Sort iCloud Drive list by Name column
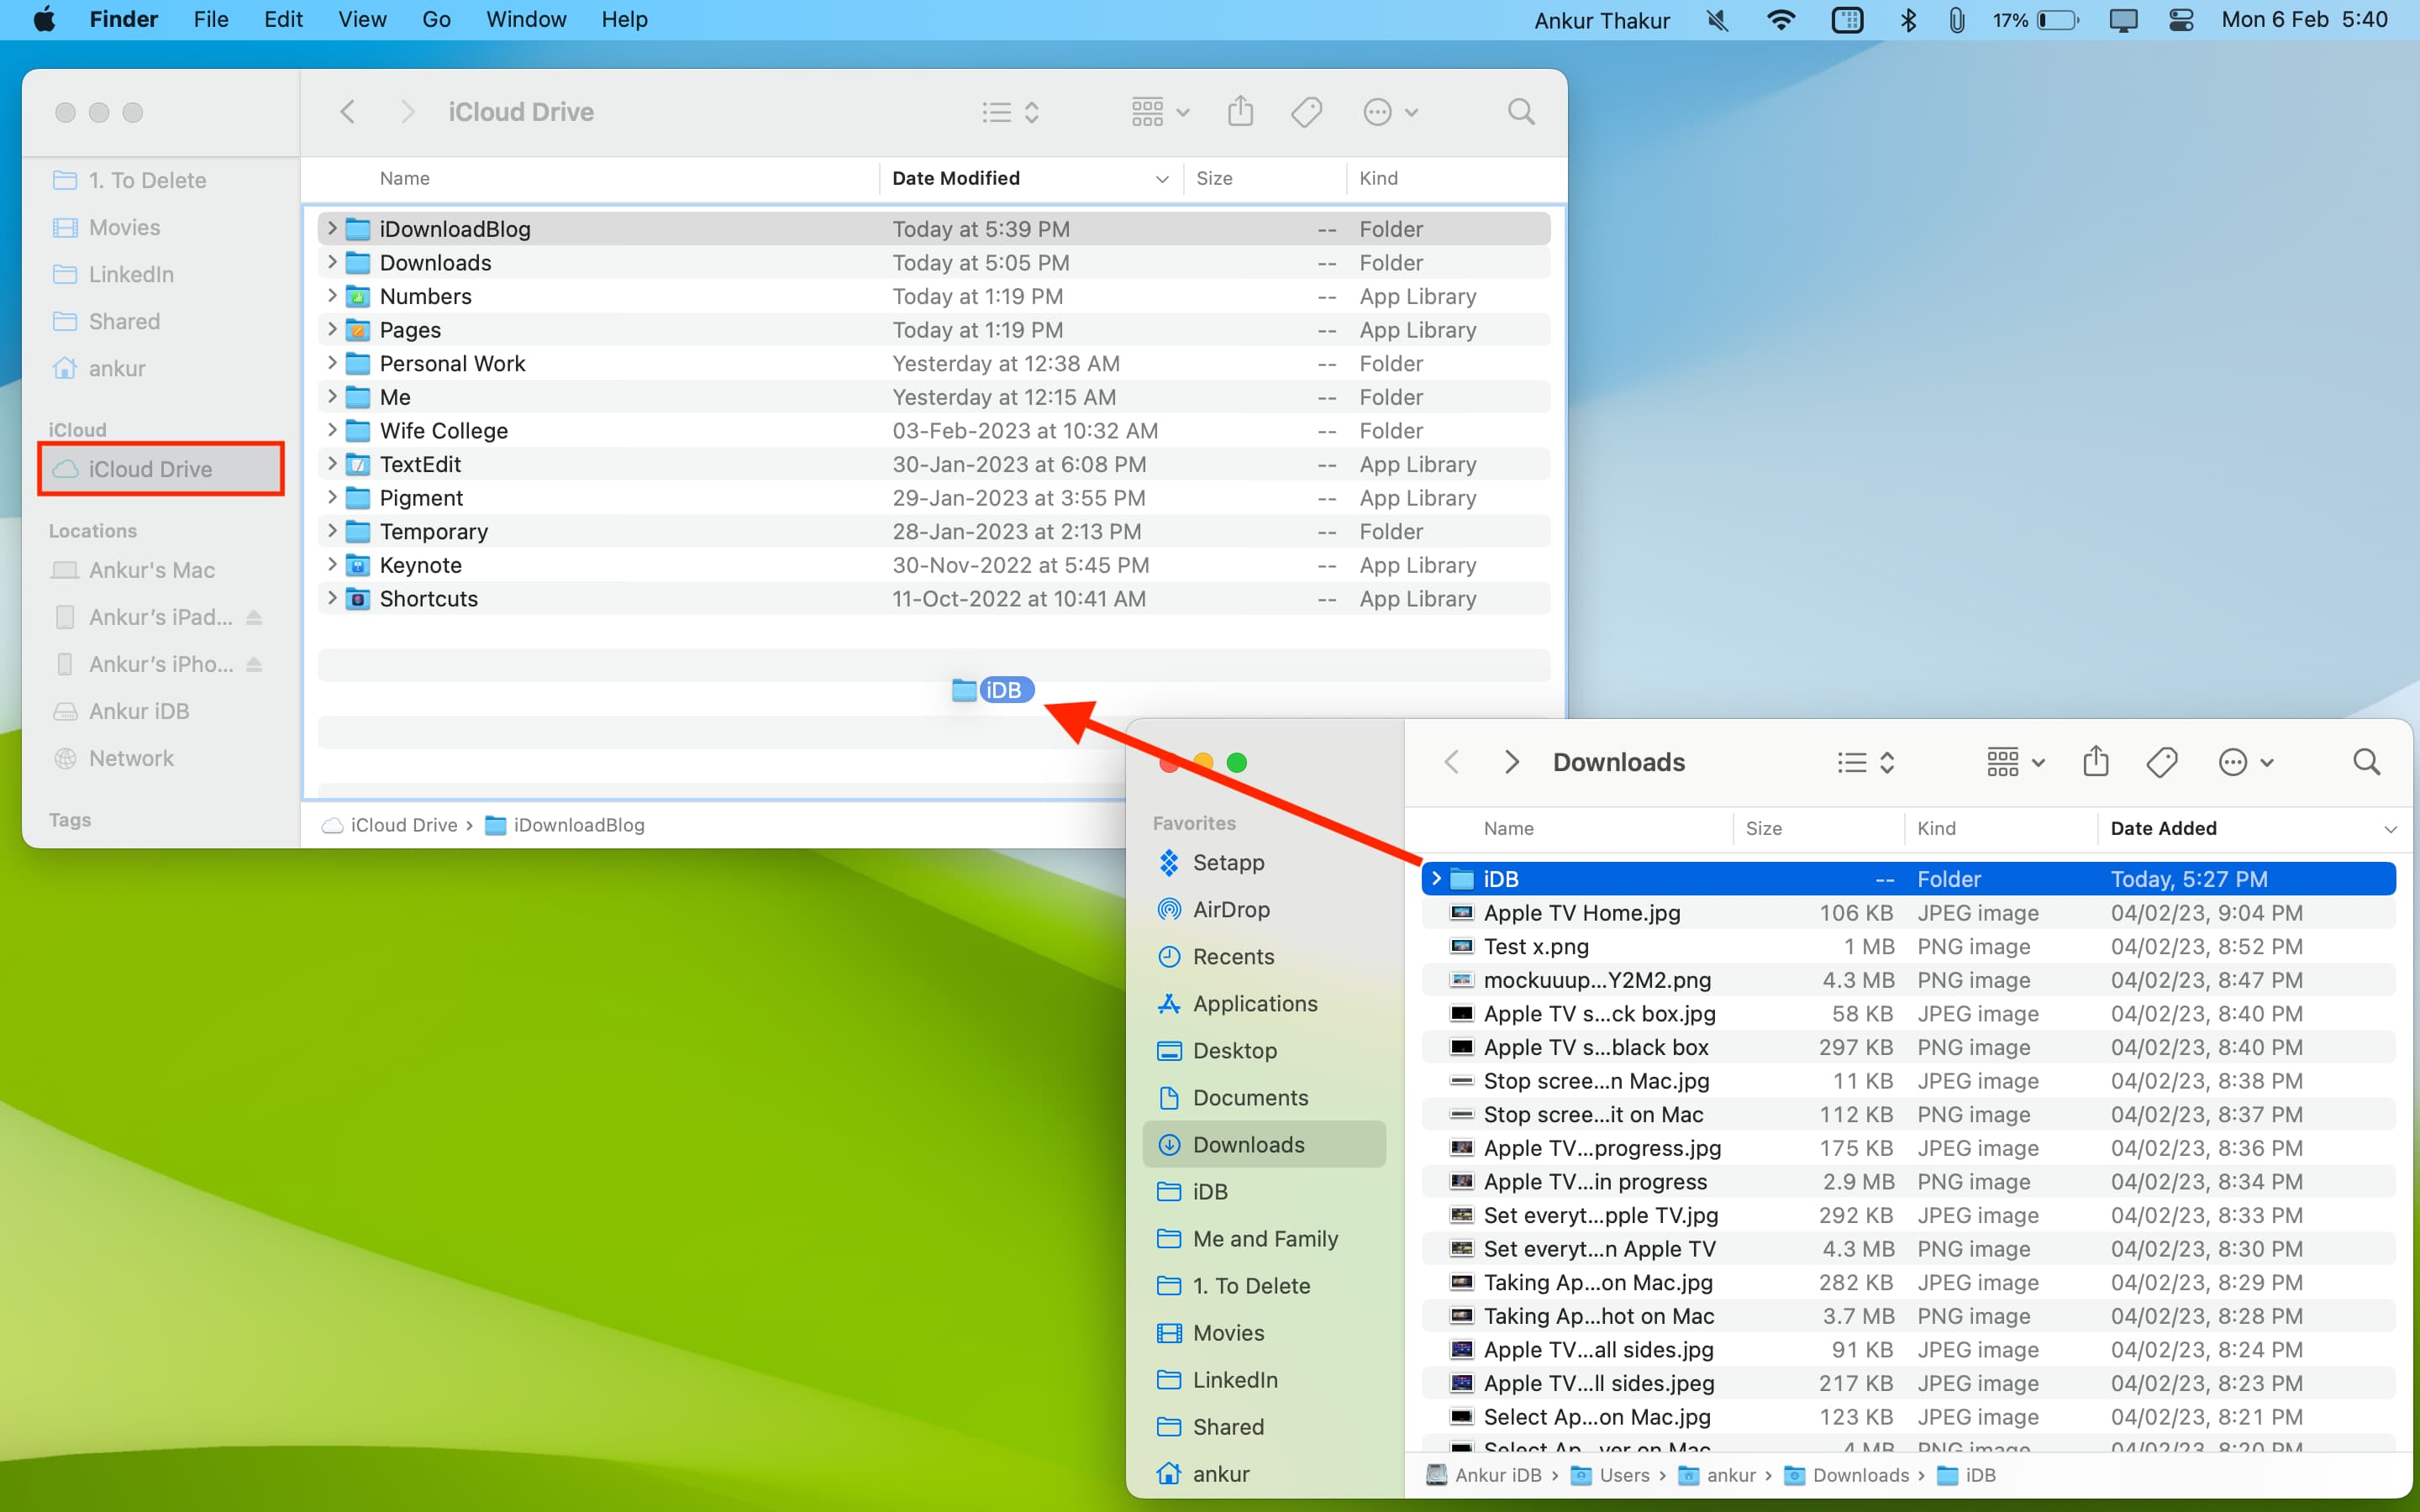2420x1512 pixels. [404, 178]
